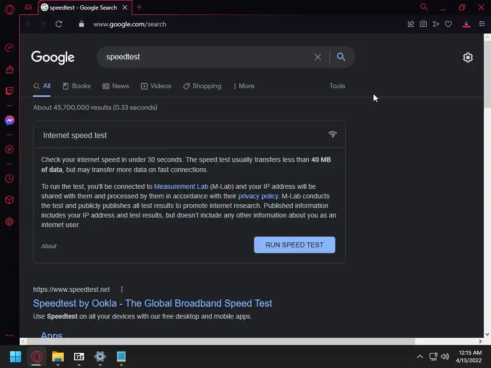Open Opera GX from taskbar

point(36,356)
